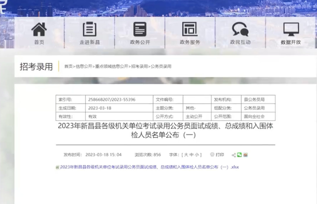317x204 pixels.
Task: Download the 2023年新昌县 xlsx attachment link
Action: 149,167
